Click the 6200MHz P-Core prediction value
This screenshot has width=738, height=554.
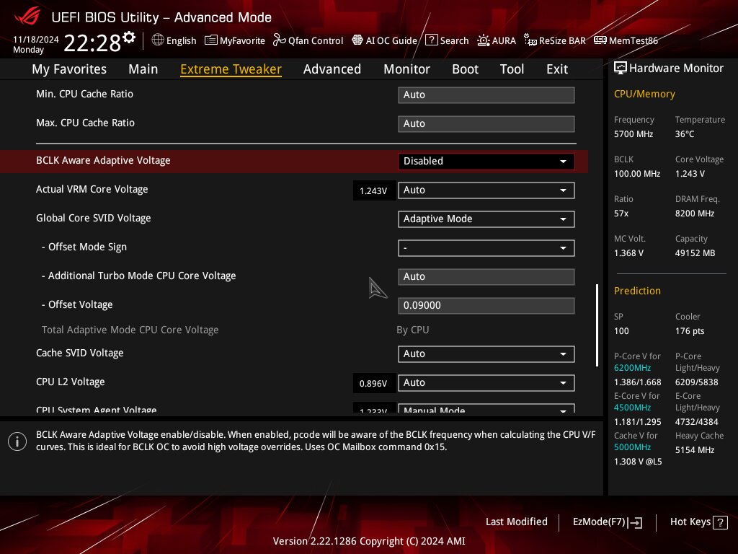click(x=632, y=368)
